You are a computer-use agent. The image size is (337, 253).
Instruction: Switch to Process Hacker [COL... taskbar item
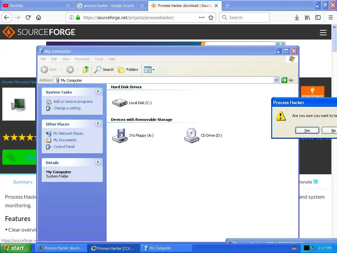(114, 248)
